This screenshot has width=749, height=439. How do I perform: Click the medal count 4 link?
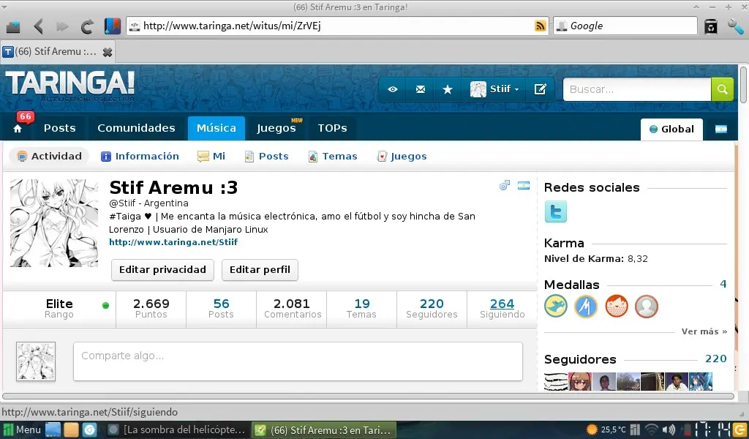point(723,284)
